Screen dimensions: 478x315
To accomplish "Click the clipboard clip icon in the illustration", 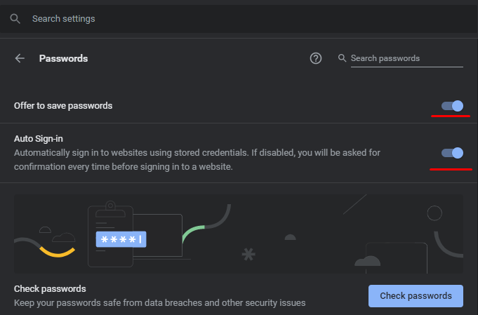I will pos(110,206).
